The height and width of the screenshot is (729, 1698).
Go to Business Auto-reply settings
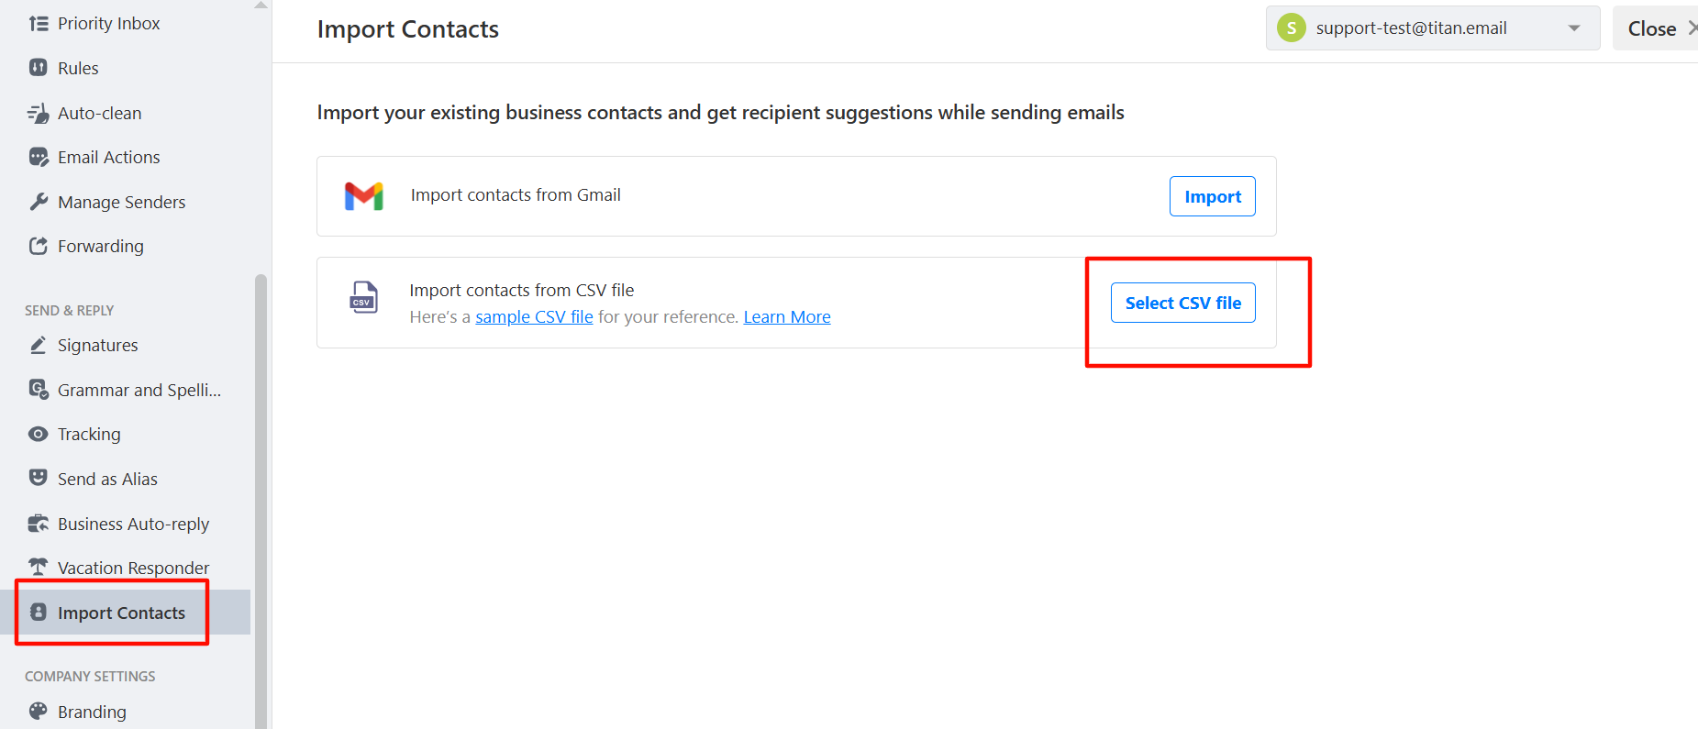pyautogui.click(x=133, y=524)
